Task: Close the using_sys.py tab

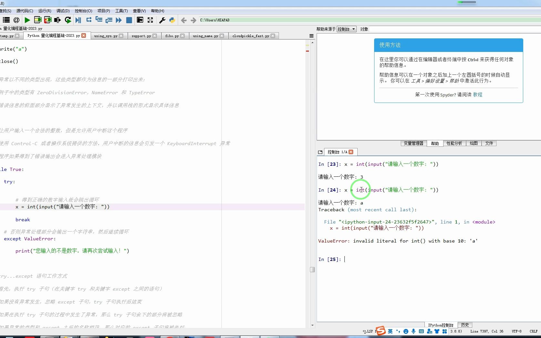Action: tap(121, 36)
